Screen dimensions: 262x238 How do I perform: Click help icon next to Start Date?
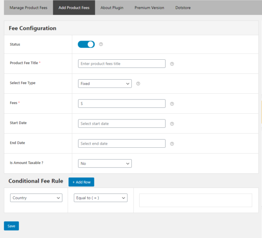point(172,124)
